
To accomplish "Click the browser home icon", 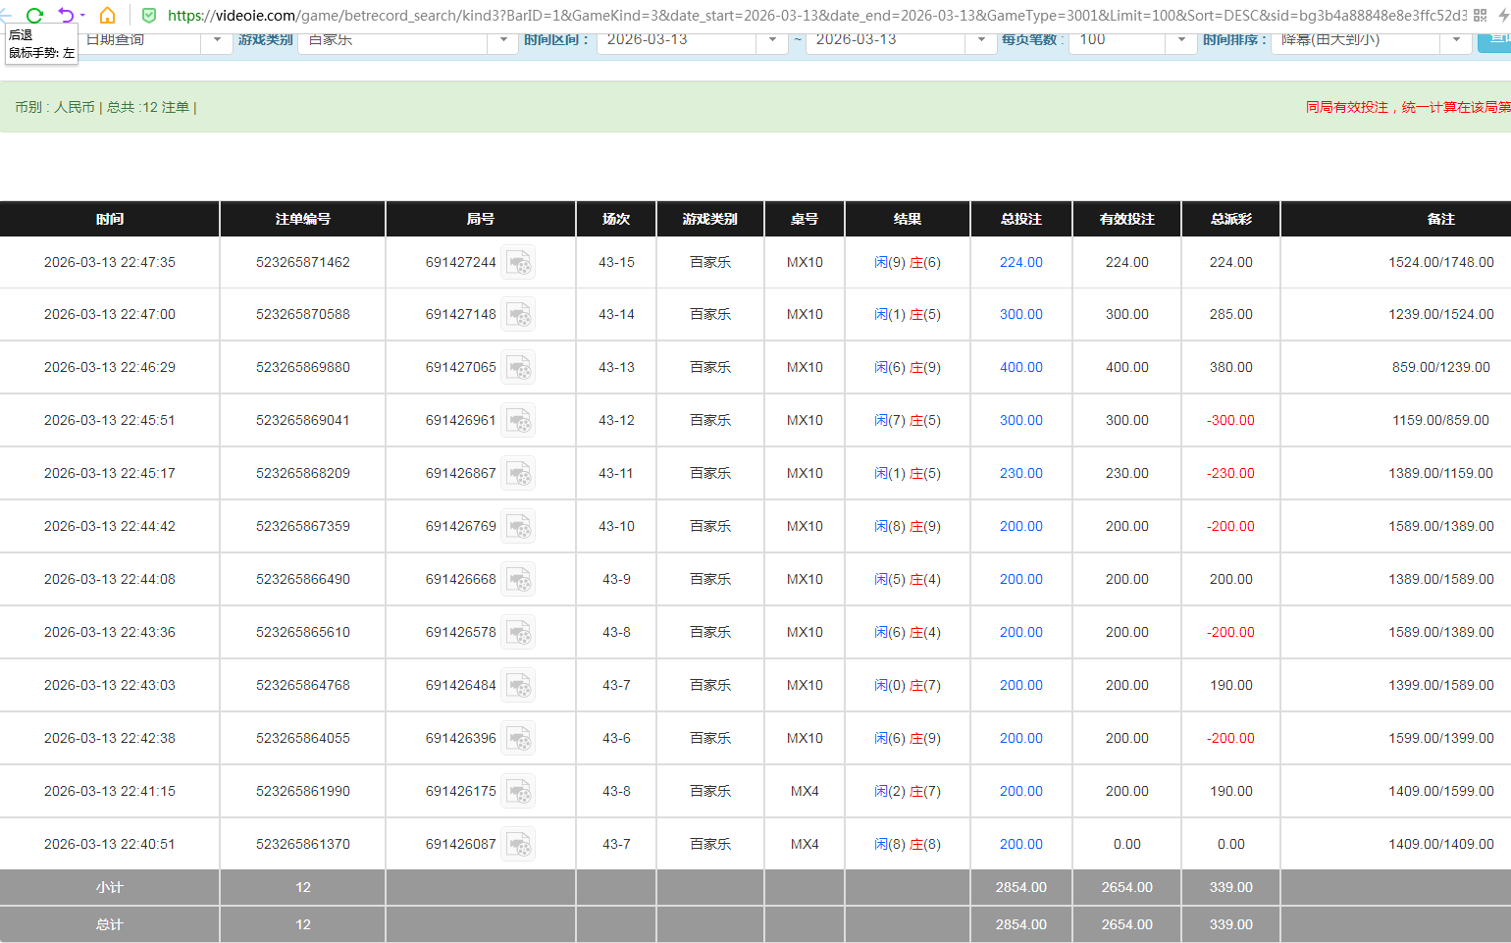I will pyautogui.click(x=107, y=15).
